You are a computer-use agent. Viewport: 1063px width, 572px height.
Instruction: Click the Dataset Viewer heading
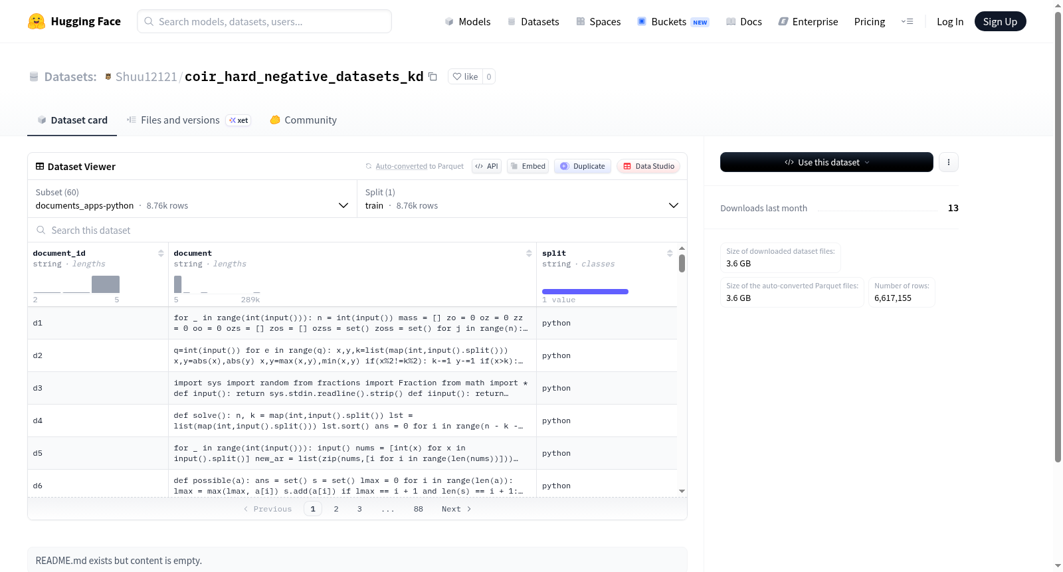(82, 166)
